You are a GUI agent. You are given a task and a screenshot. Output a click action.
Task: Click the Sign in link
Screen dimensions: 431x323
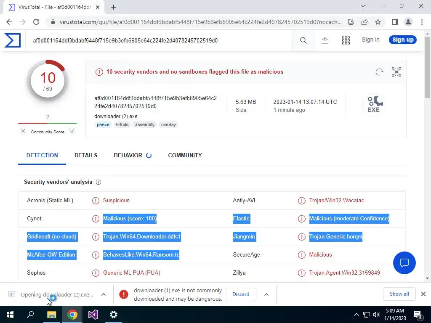(370, 40)
